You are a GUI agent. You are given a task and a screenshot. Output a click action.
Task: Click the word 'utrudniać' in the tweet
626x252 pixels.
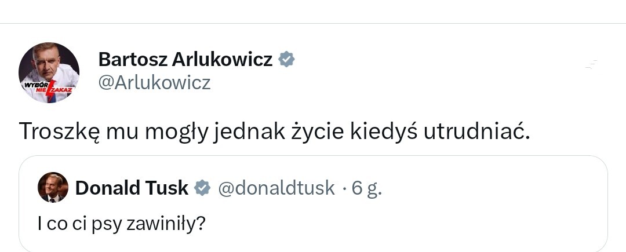(x=474, y=132)
